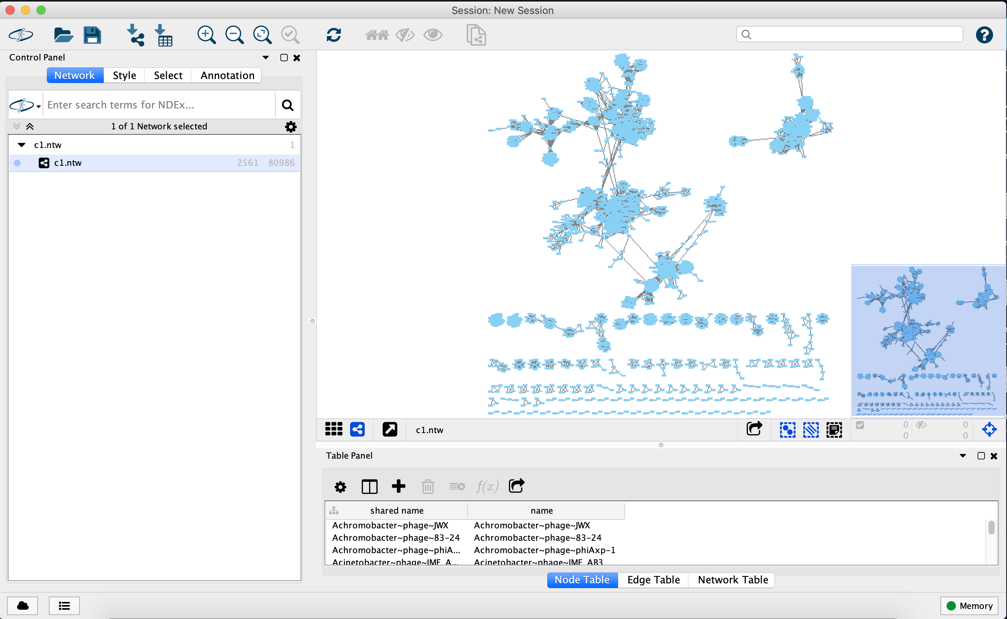Switch to the Style tab
Screen dimensions: 1007x619
tap(124, 75)
